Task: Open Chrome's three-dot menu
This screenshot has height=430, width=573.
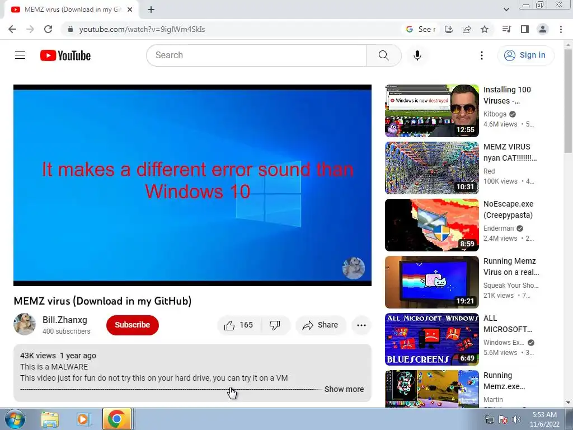Action: click(561, 29)
